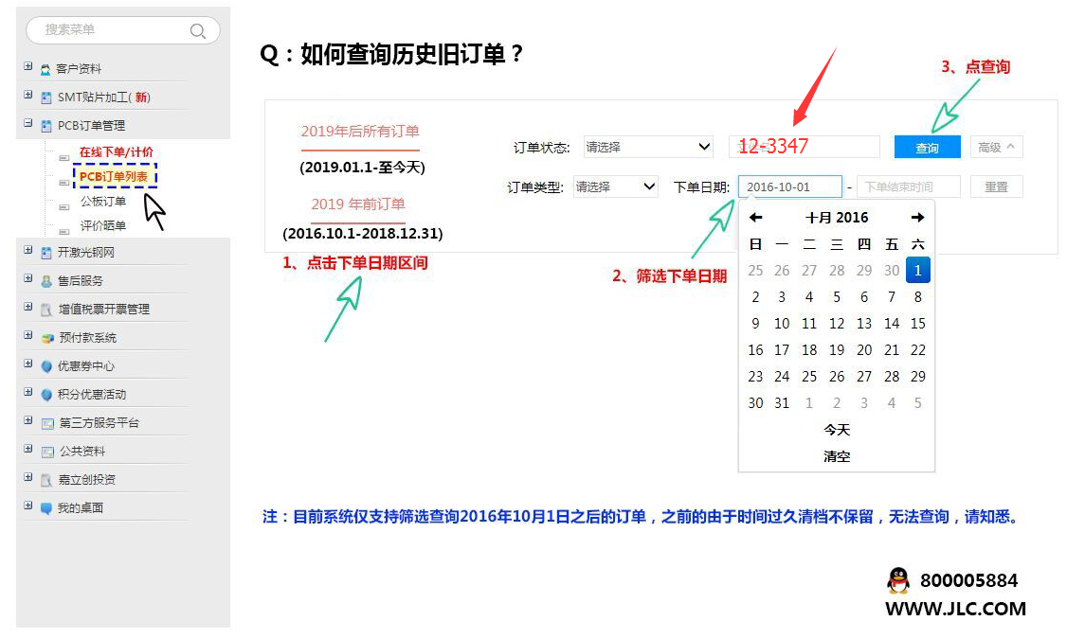
Task: Collapse the PCB订单管理 tree node
Action: (28, 124)
